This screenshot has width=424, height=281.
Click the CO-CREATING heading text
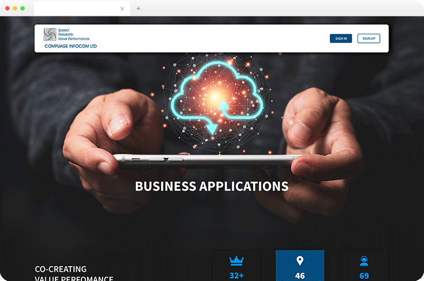(x=61, y=269)
